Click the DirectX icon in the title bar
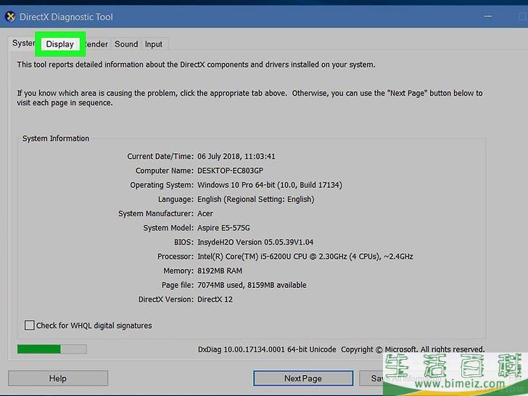 click(10, 17)
